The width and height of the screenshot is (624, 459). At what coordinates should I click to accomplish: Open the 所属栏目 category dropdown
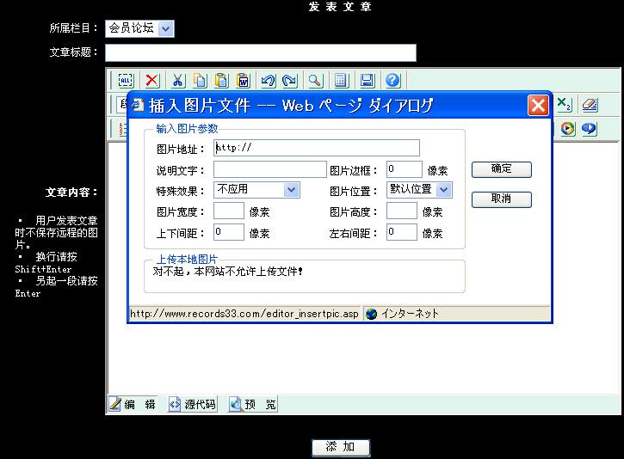[166, 28]
